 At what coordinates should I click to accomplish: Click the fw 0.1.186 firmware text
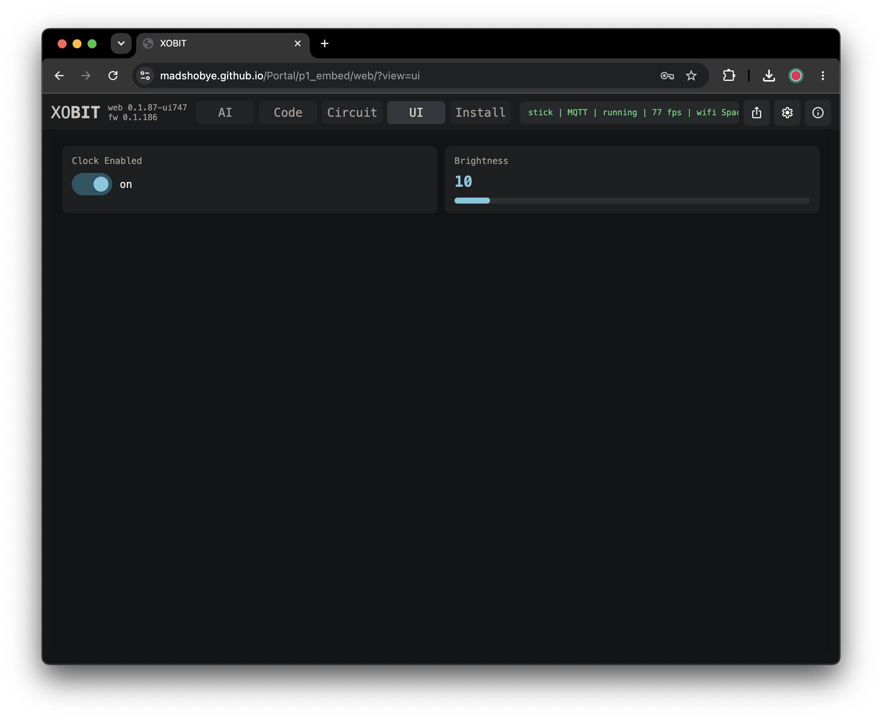[x=133, y=118]
